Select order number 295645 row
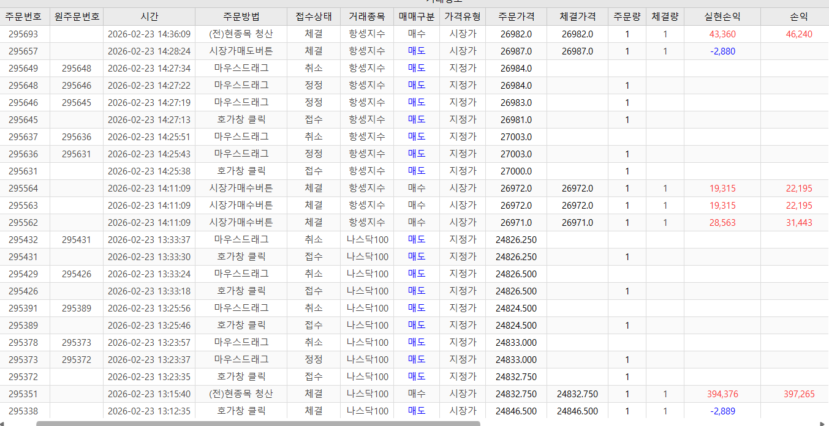Viewport: 829px width, 426px height. (414, 120)
